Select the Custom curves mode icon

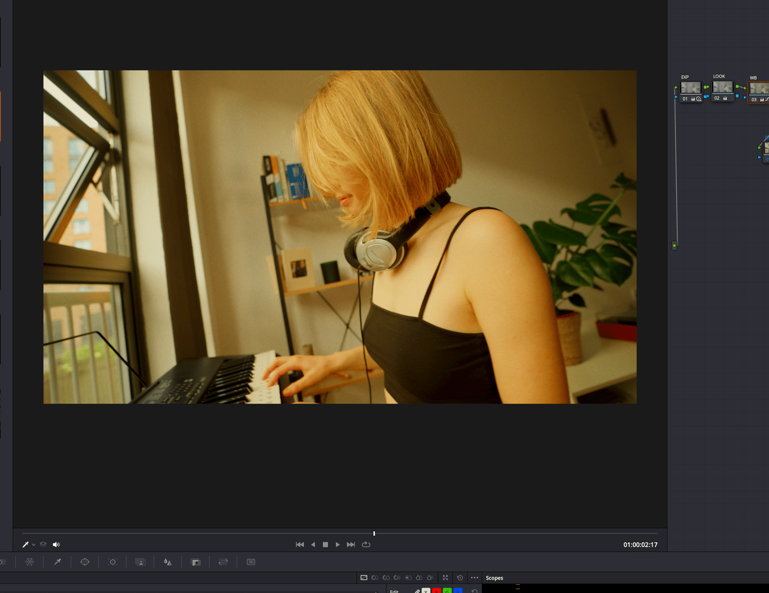click(364, 578)
